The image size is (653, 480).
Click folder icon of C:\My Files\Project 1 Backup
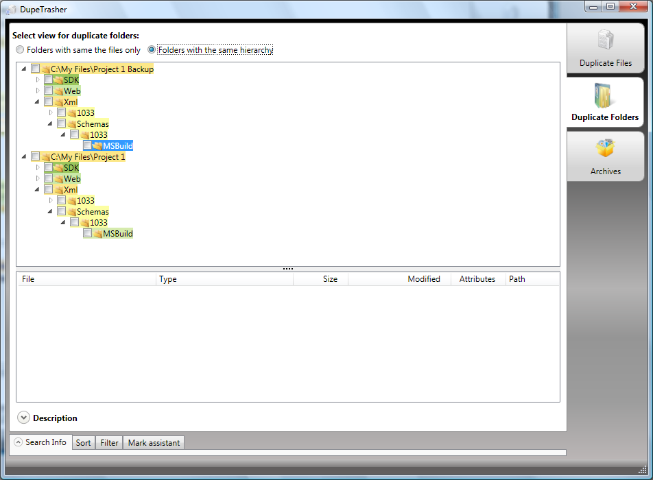point(46,69)
